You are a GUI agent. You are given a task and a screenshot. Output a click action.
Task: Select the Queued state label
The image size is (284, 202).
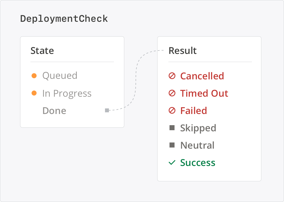[x=60, y=76]
